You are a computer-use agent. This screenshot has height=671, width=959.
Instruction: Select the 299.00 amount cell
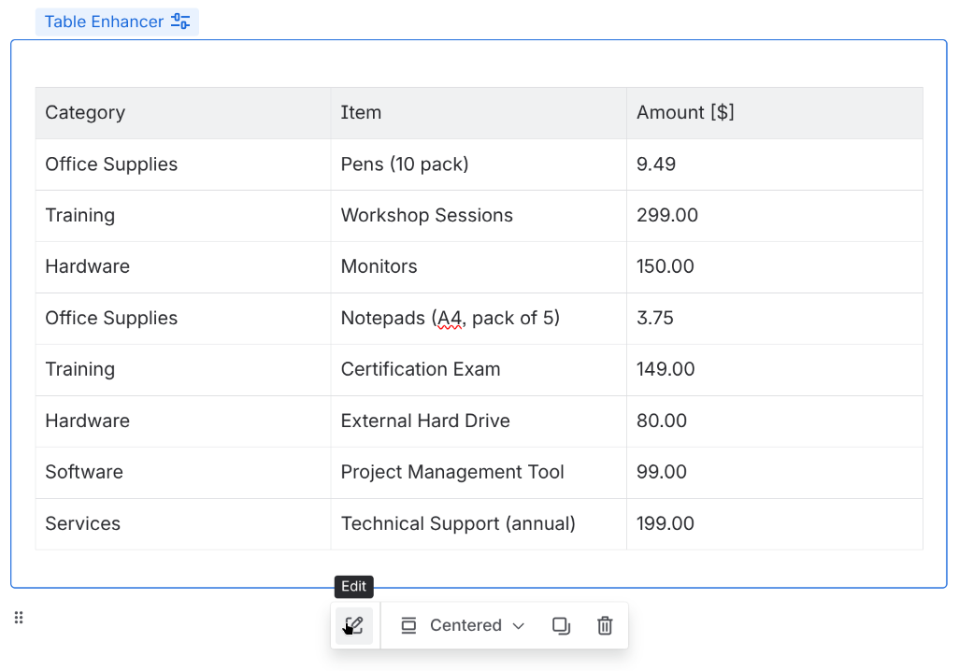(667, 216)
